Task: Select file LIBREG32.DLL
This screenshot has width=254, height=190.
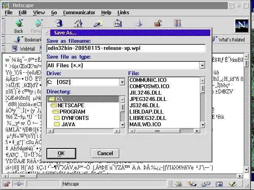Action: (x=148, y=118)
